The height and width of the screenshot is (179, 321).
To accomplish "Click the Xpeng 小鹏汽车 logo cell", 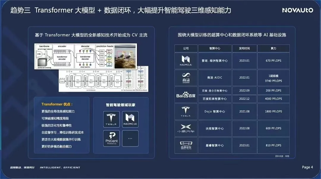I will (186, 129).
